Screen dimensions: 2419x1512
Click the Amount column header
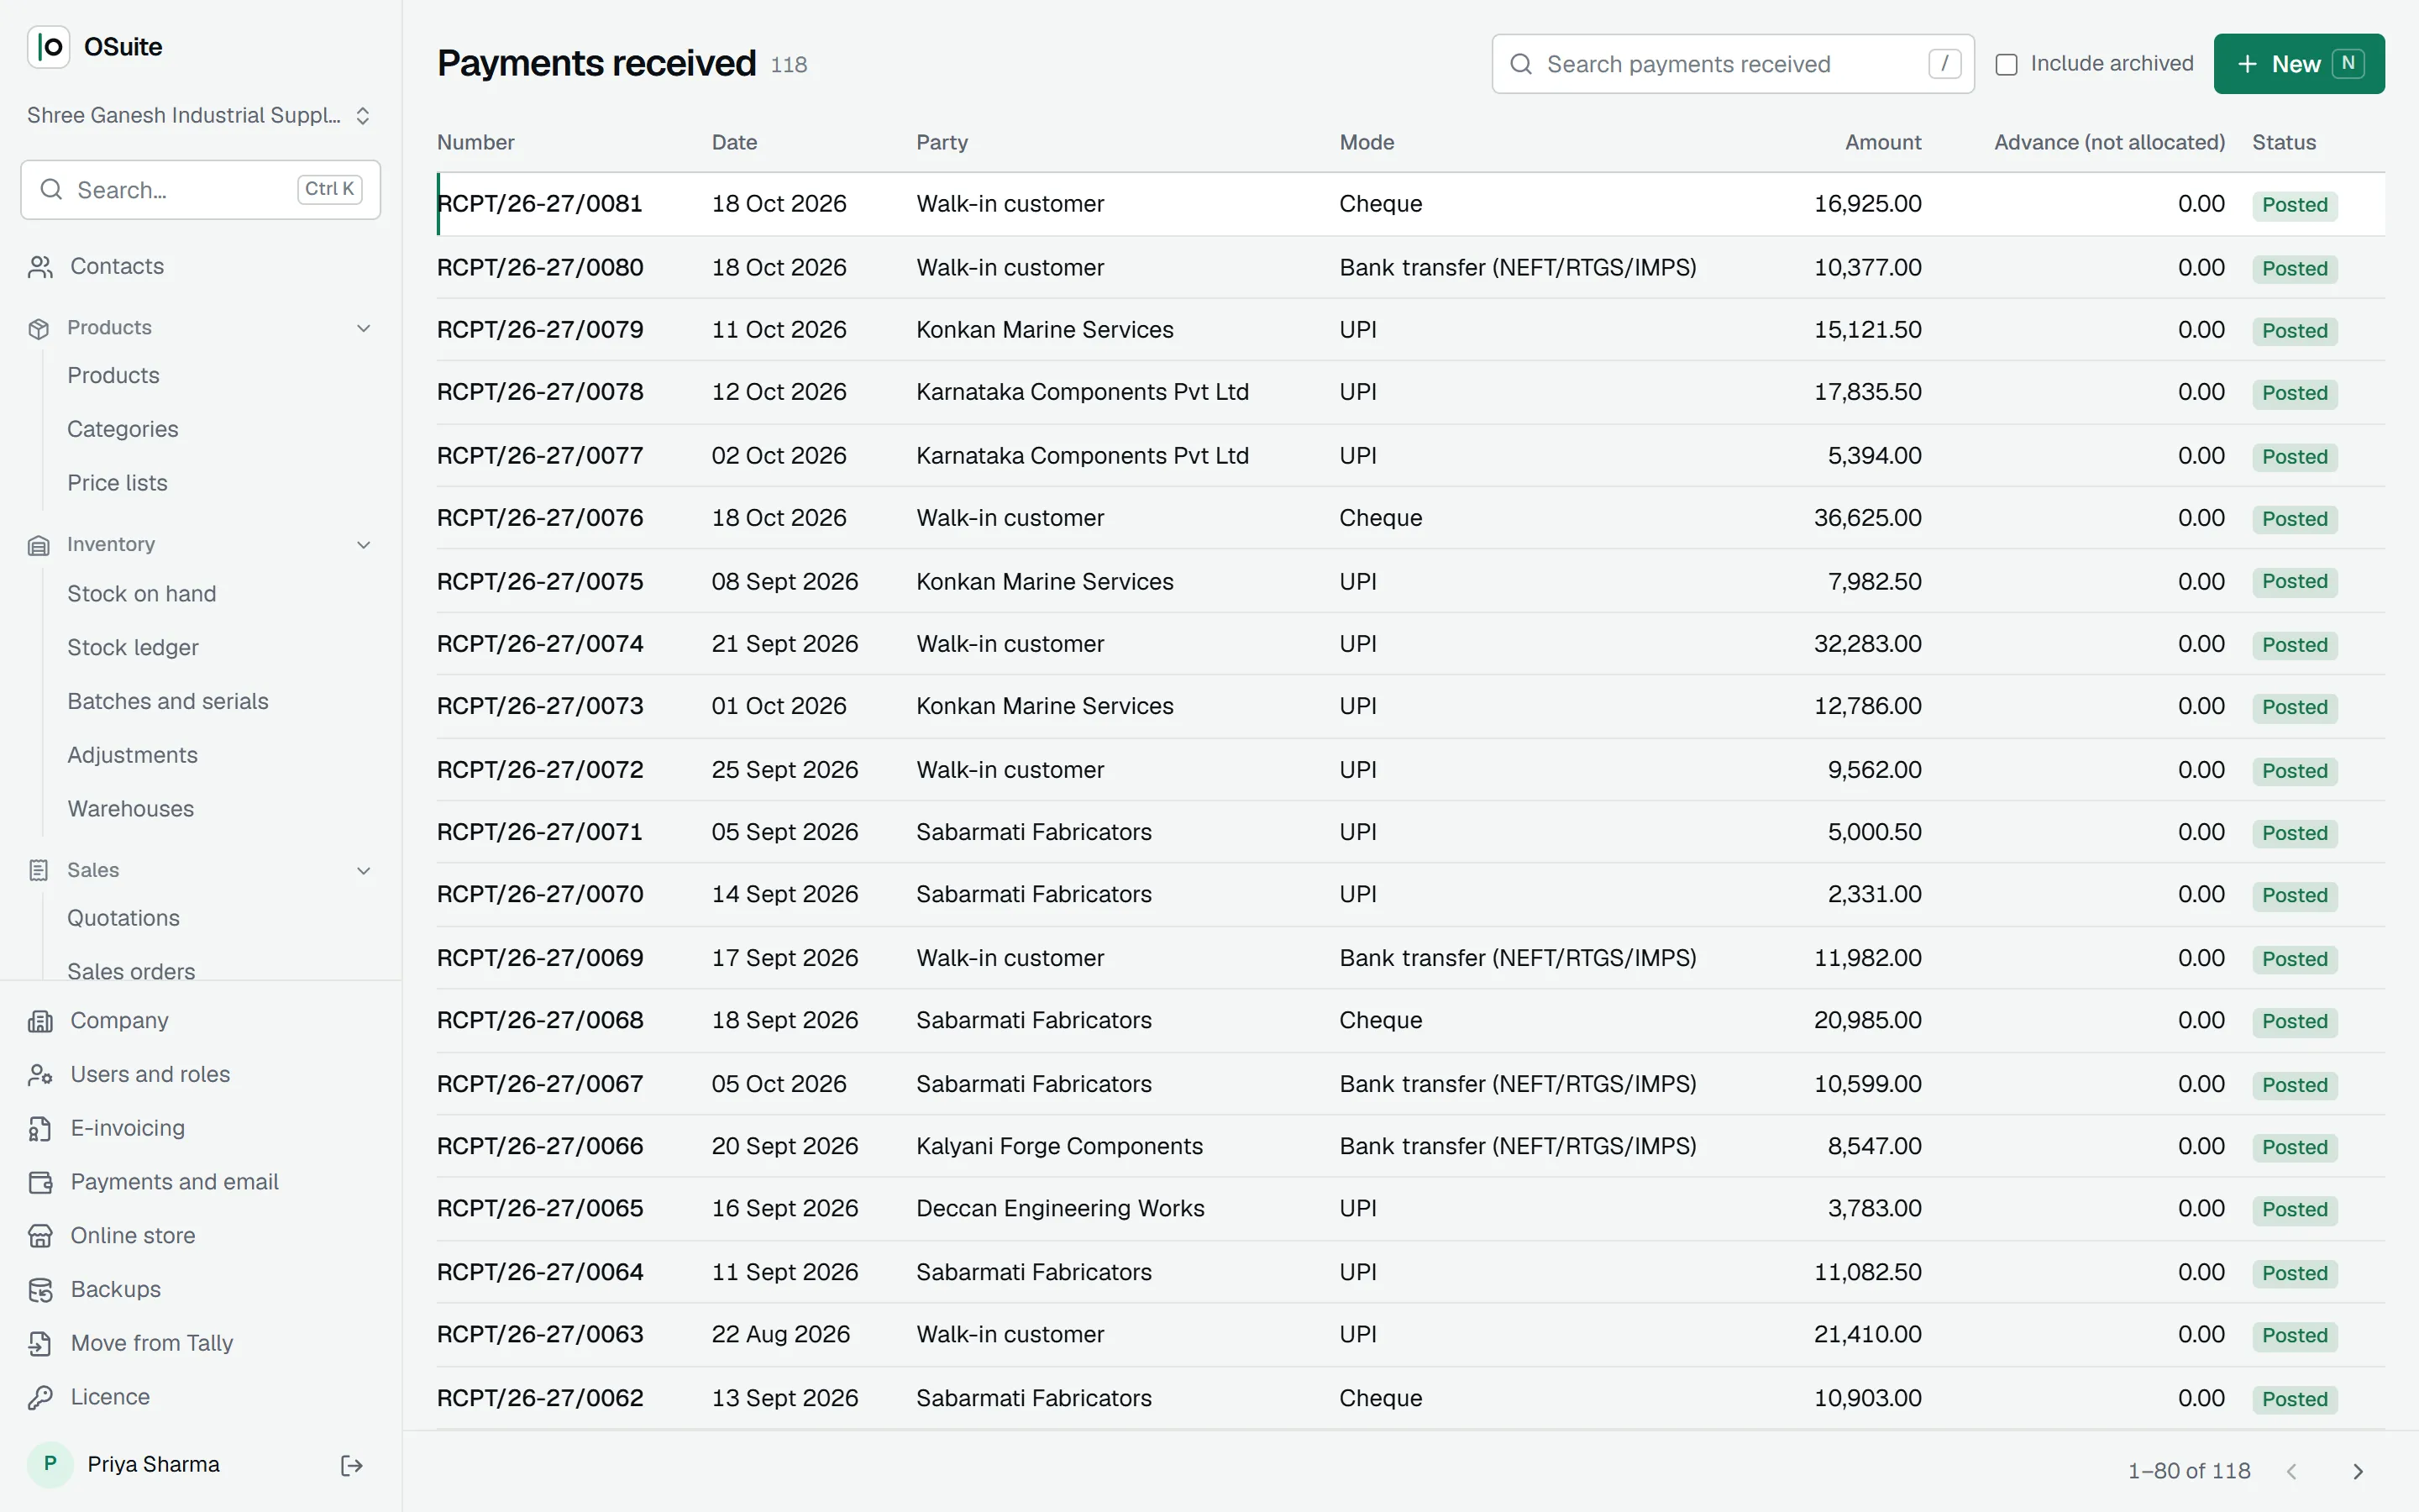(x=1882, y=142)
